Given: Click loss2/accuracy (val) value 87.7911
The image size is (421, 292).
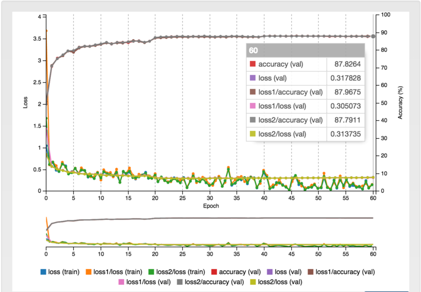Looking at the screenshot, I should 347,120.
